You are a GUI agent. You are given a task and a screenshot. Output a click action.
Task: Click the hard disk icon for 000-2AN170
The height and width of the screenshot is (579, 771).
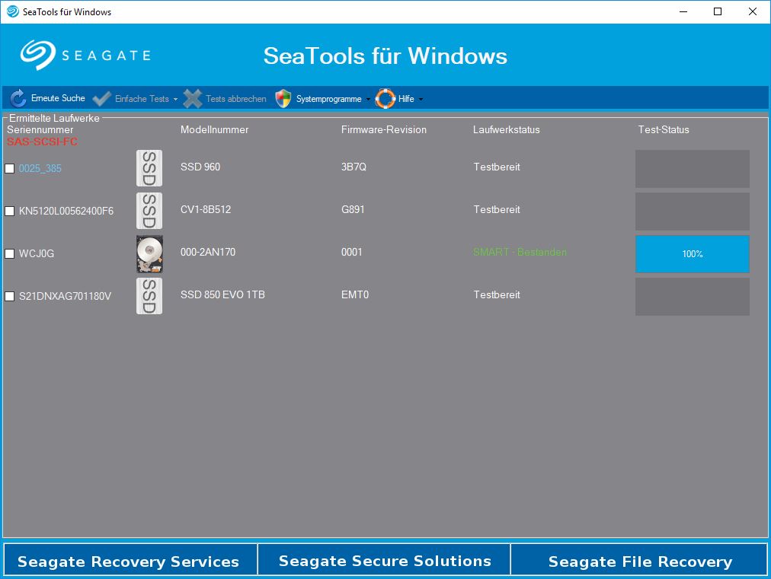click(149, 254)
